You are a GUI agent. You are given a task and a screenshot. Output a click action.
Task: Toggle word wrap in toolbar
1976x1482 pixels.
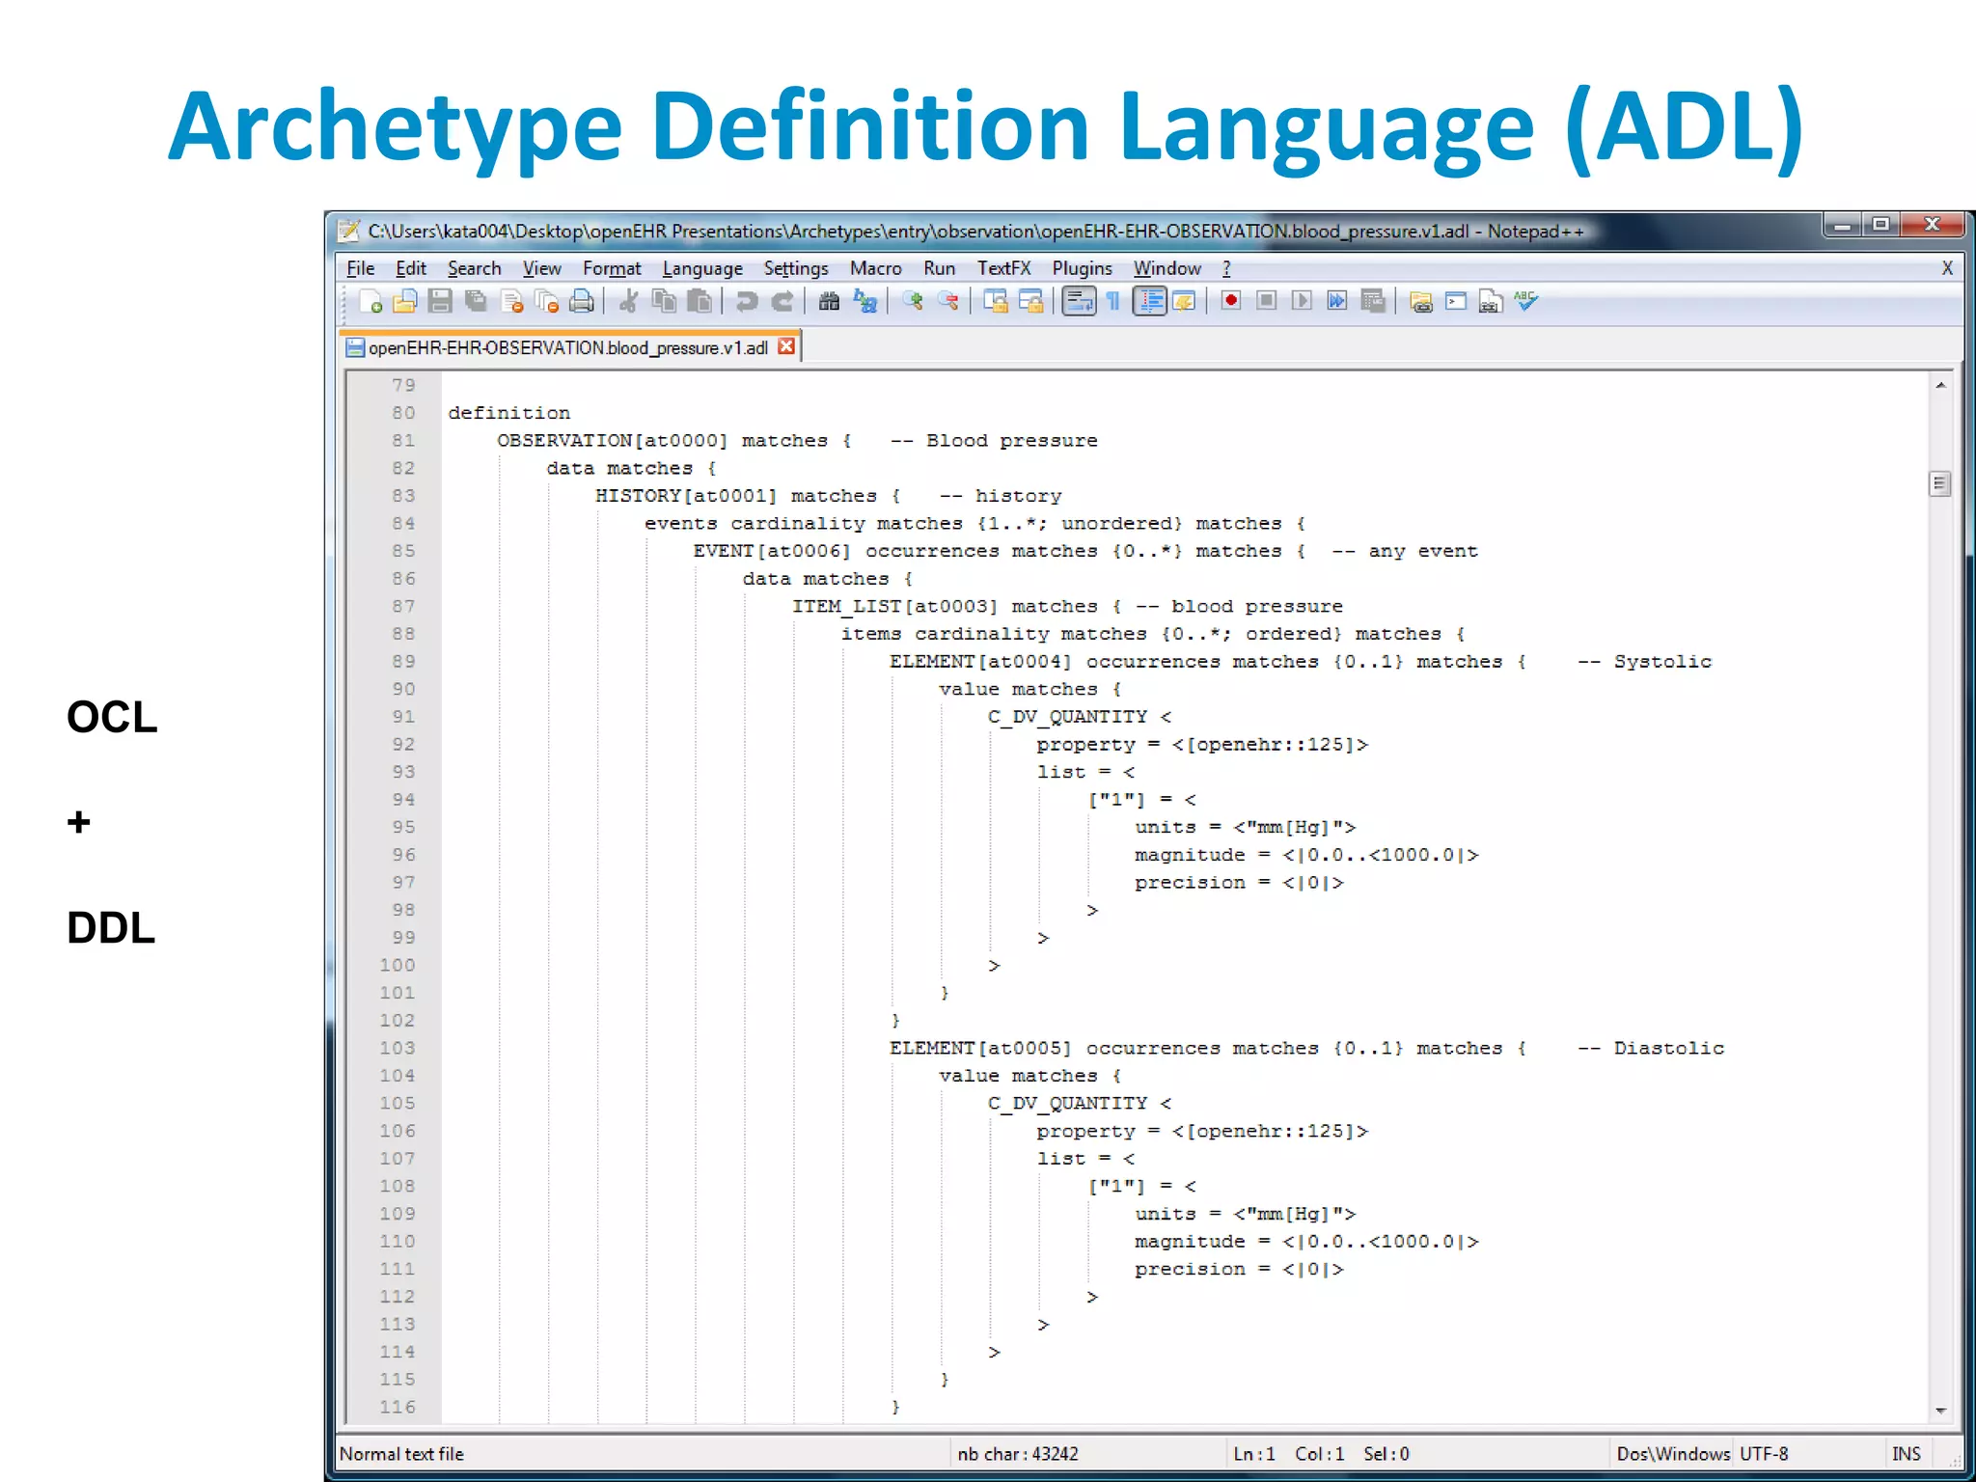[x=1079, y=302]
